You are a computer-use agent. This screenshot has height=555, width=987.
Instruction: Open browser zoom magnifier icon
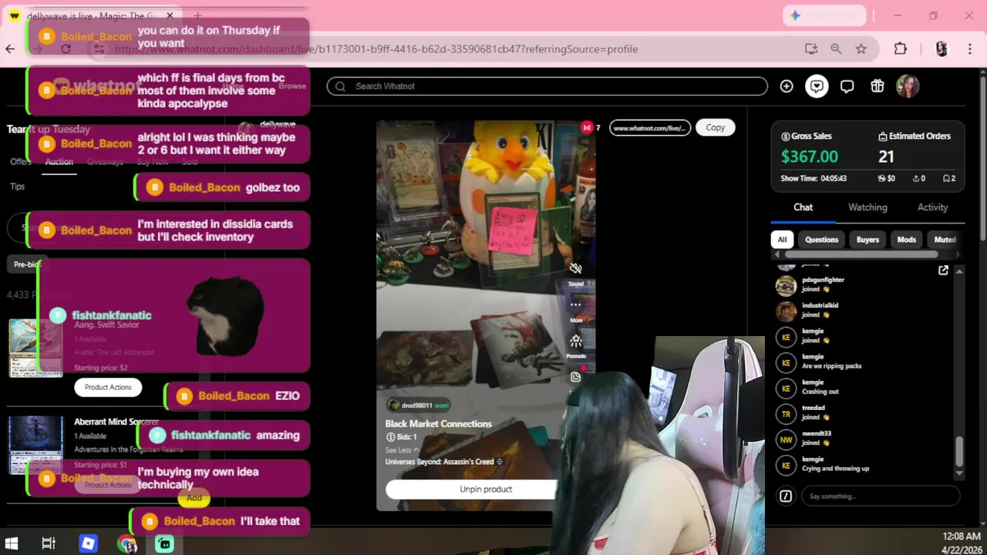[836, 49]
